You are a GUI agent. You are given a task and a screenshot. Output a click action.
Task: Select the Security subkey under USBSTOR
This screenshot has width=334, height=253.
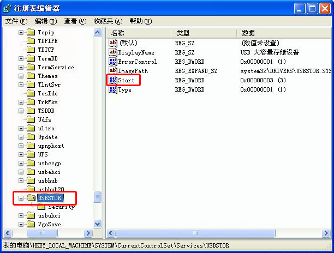(61, 207)
